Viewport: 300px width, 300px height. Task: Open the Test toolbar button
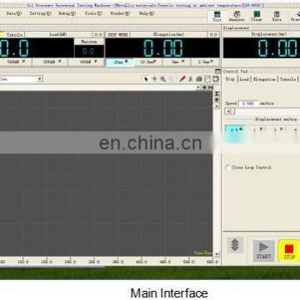click(217, 17)
